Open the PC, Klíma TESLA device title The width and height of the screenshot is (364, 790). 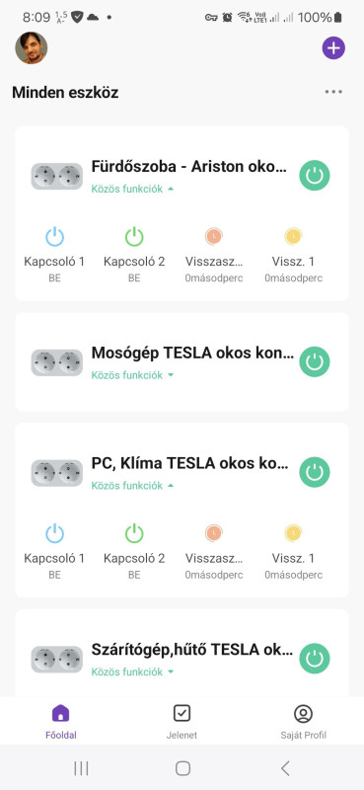[189, 463]
